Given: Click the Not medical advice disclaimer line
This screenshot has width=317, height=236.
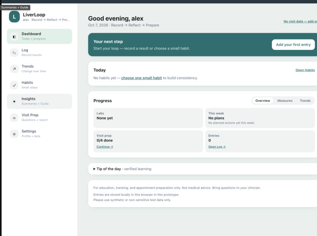Looking at the screenshot, I should click(x=177, y=188).
